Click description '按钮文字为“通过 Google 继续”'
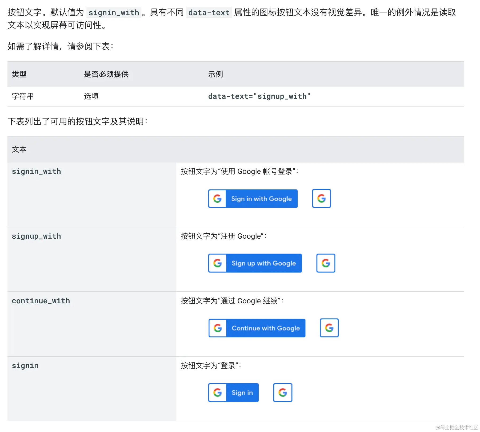480x432 pixels. 232,301
